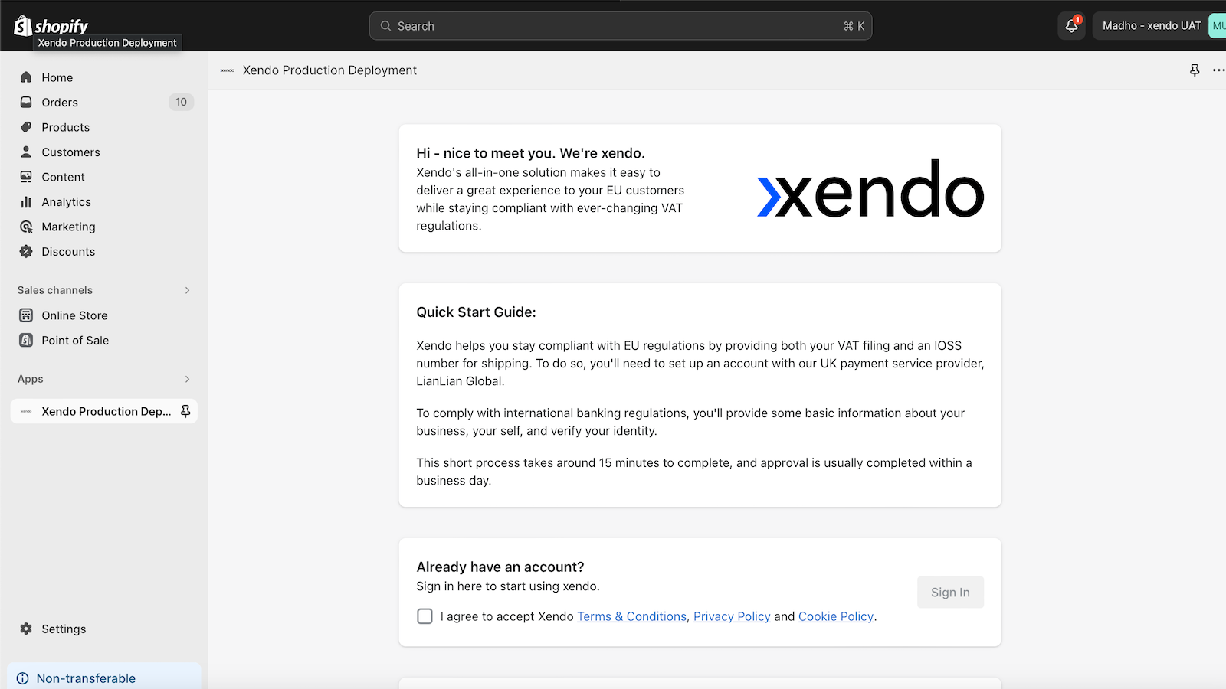This screenshot has height=689, width=1226.
Task: Open the Madho - xendo UAT account menu
Action: click(x=1159, y=26)
